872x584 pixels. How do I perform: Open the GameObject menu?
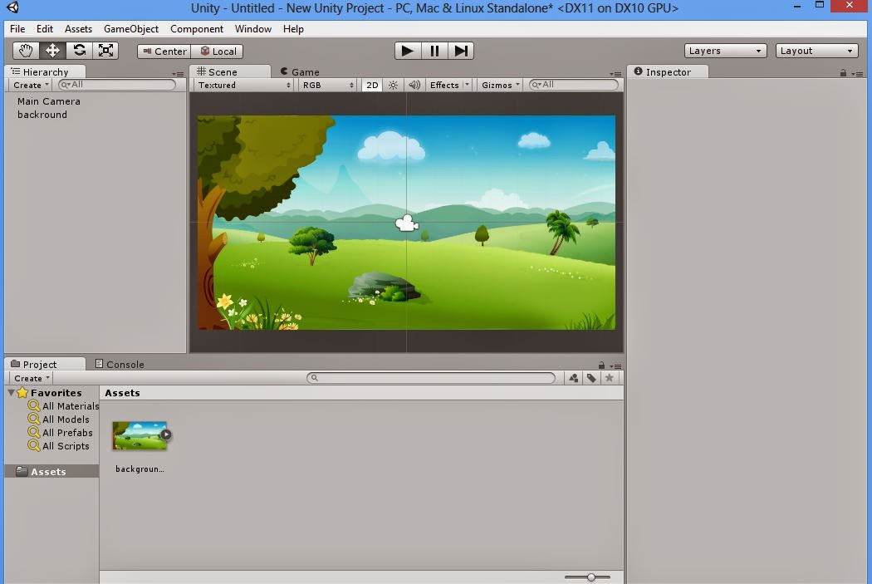coord(130,29)
